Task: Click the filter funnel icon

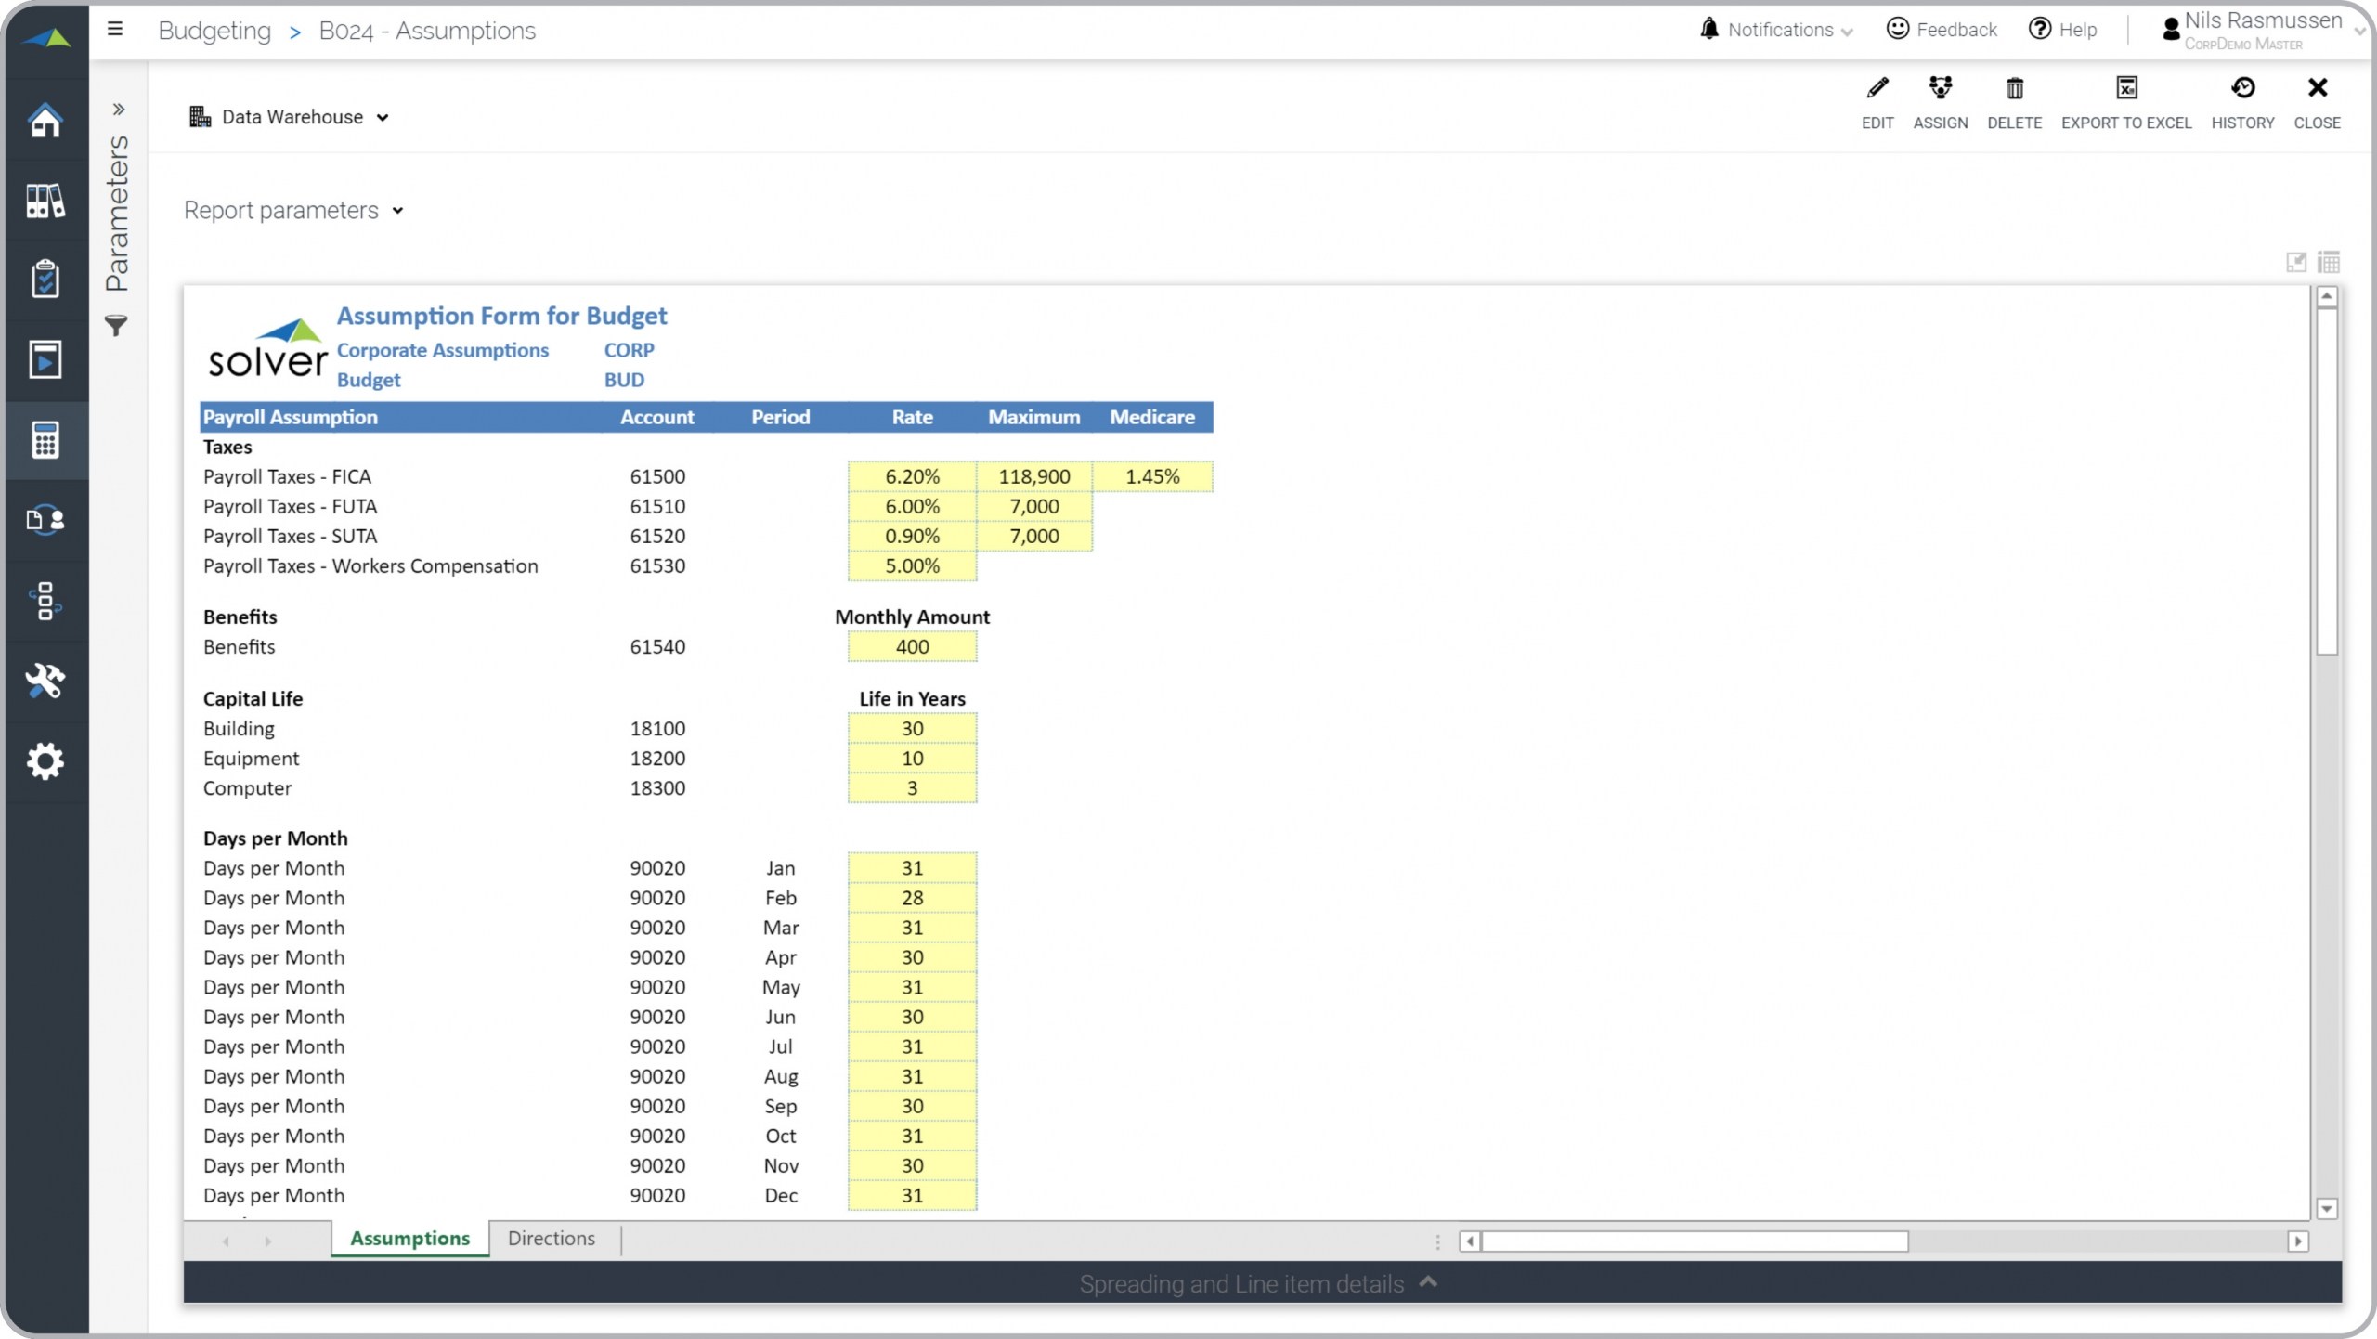Action: tap(116, 326)
